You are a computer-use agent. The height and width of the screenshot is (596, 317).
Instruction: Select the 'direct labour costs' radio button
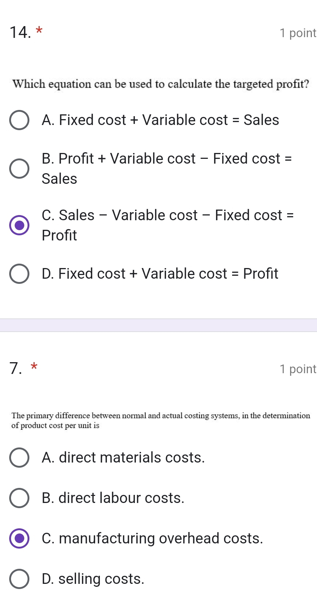[x=19, y=498]
